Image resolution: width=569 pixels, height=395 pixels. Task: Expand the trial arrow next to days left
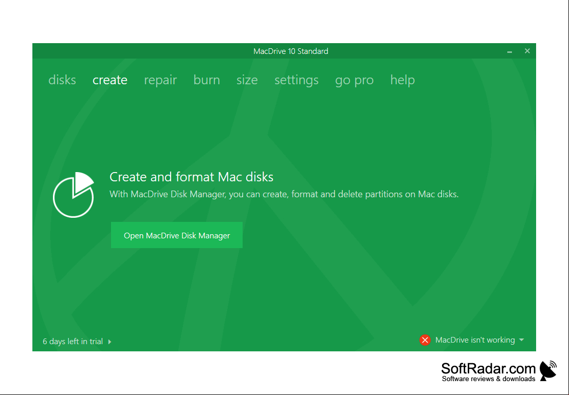pos(109,342)
